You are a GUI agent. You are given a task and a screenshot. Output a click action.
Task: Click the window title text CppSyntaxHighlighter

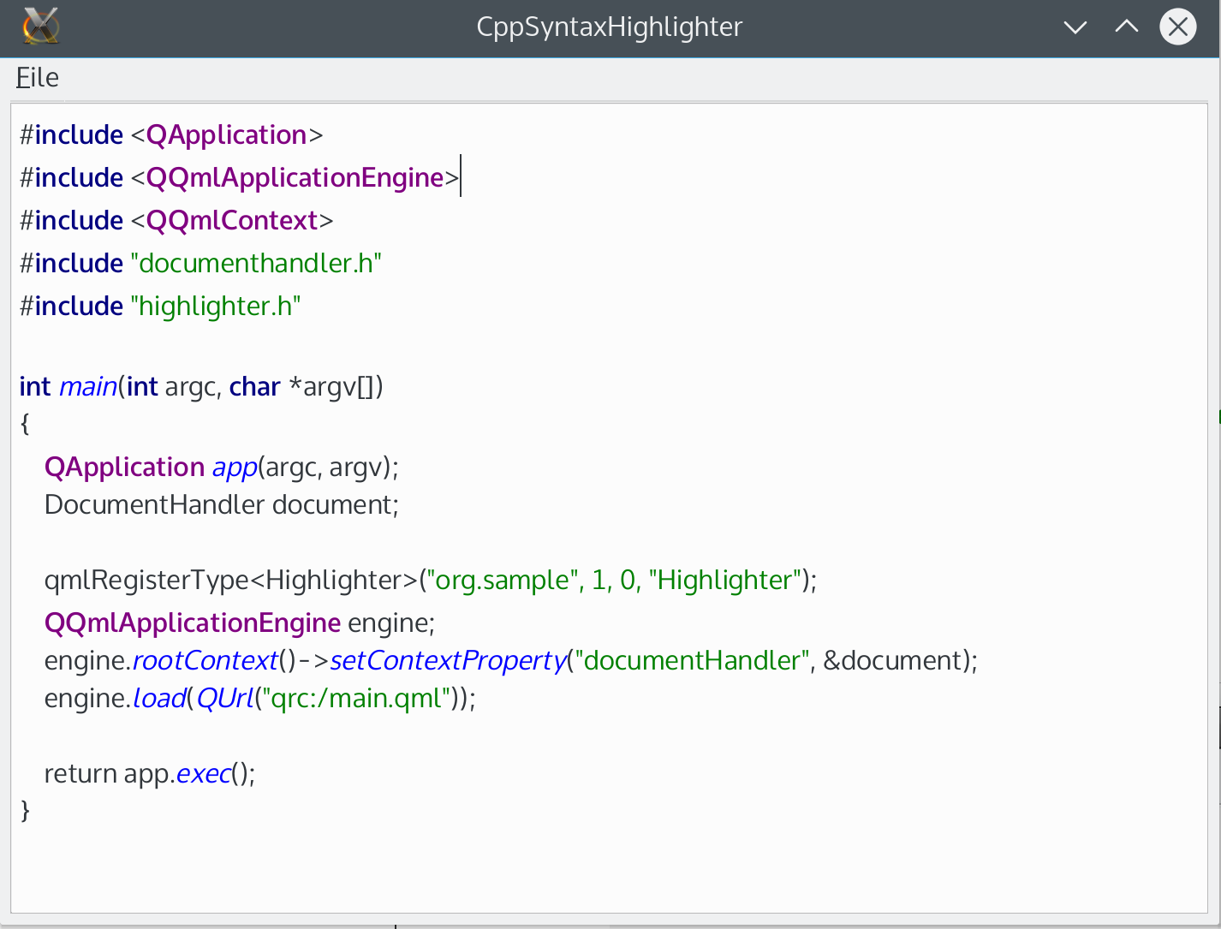(x=609, y=27)
